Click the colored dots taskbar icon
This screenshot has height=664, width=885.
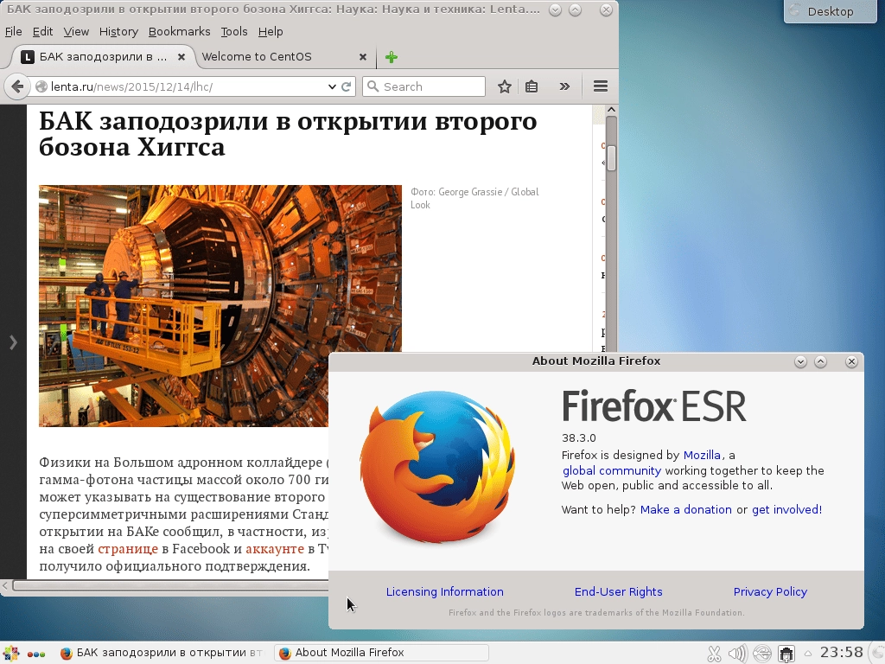(36, 654)
